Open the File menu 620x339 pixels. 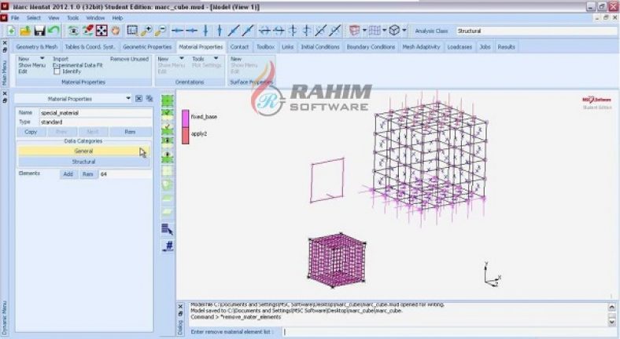tap(15, 18)
